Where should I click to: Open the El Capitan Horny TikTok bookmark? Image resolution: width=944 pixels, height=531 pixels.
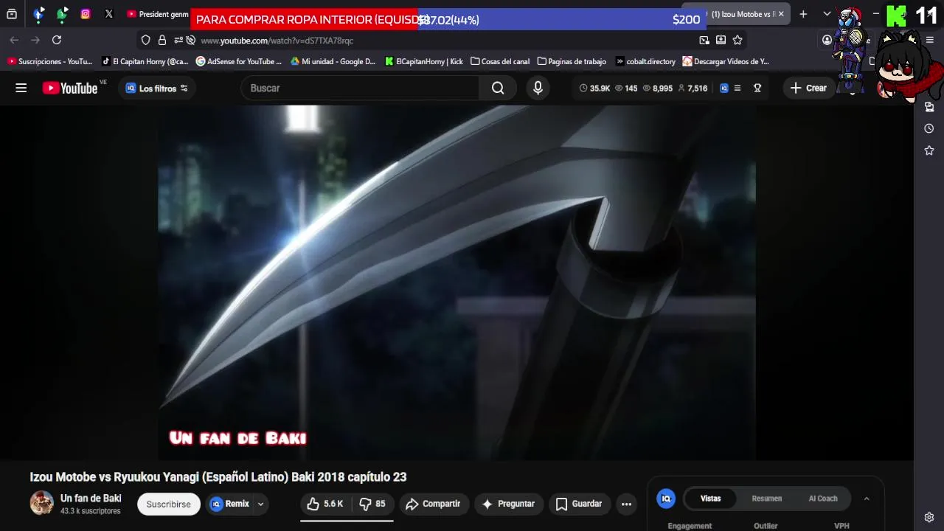tap(145, 61)
